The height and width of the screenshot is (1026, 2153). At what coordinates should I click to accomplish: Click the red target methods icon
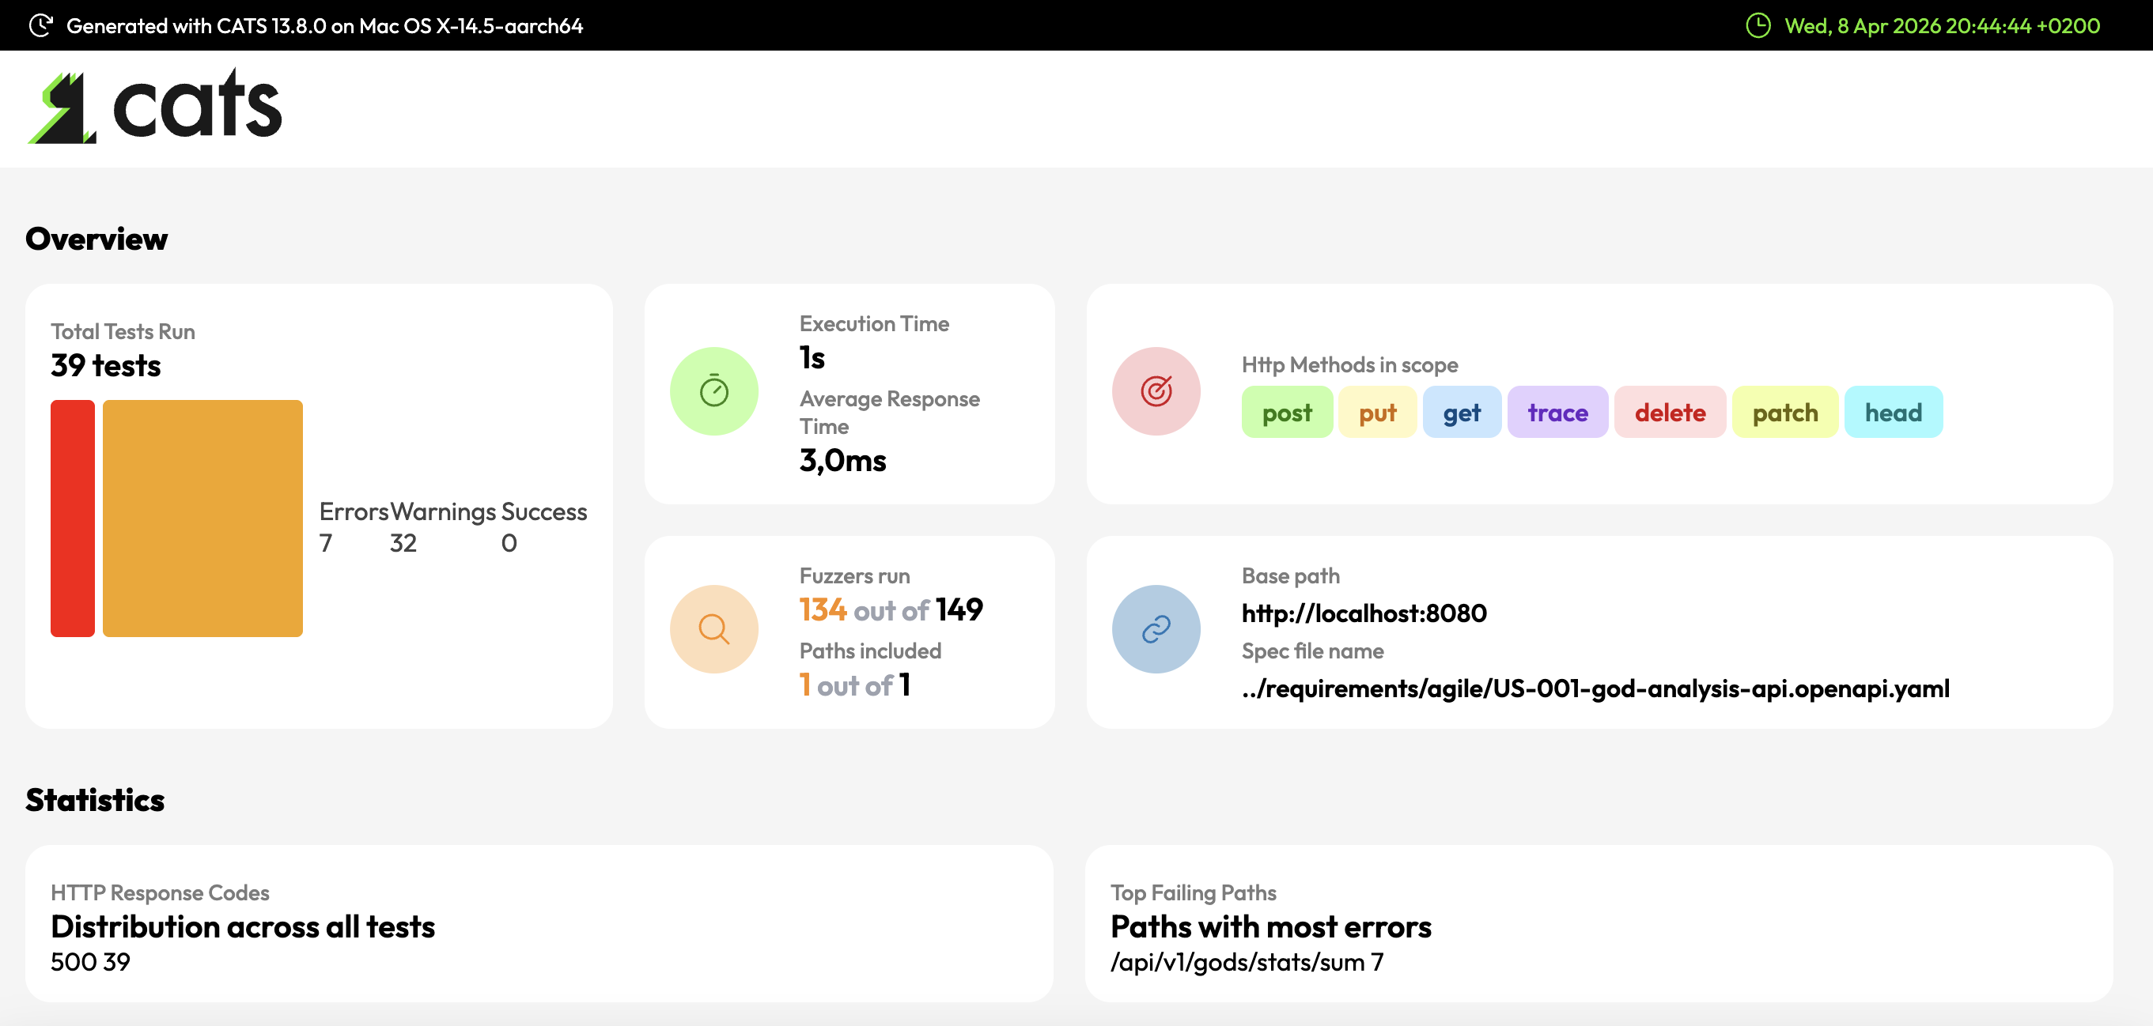(x=1156, y=391)
